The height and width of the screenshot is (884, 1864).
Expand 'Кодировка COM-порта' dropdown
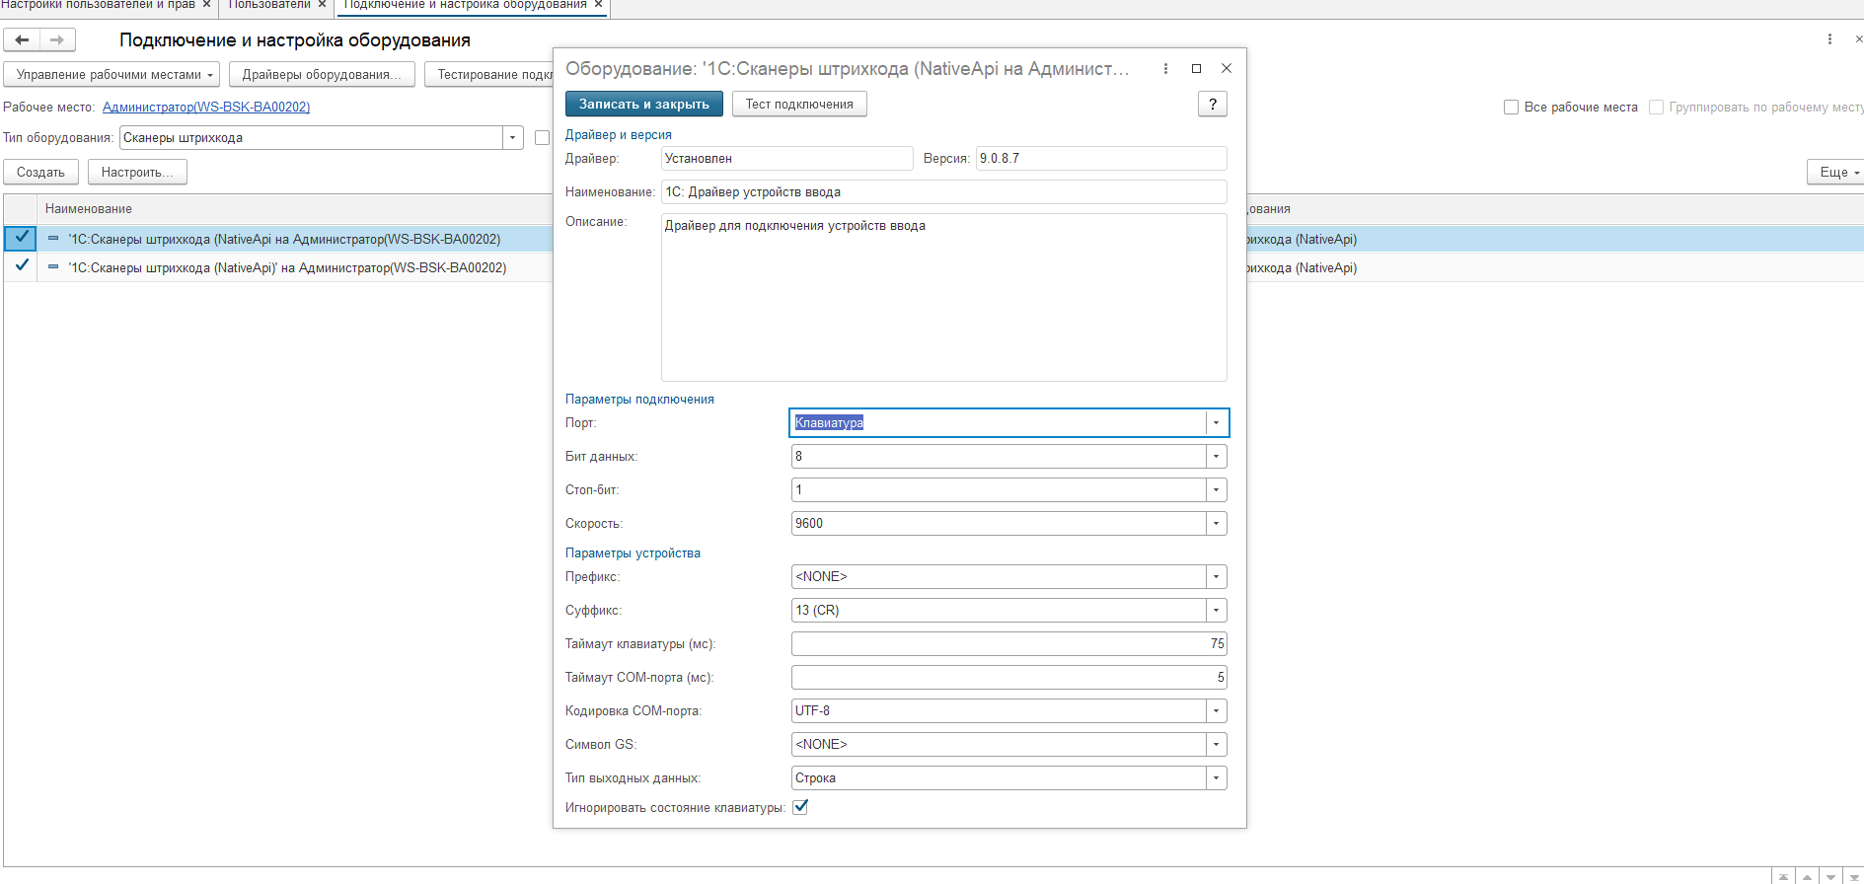[1216, 711]
